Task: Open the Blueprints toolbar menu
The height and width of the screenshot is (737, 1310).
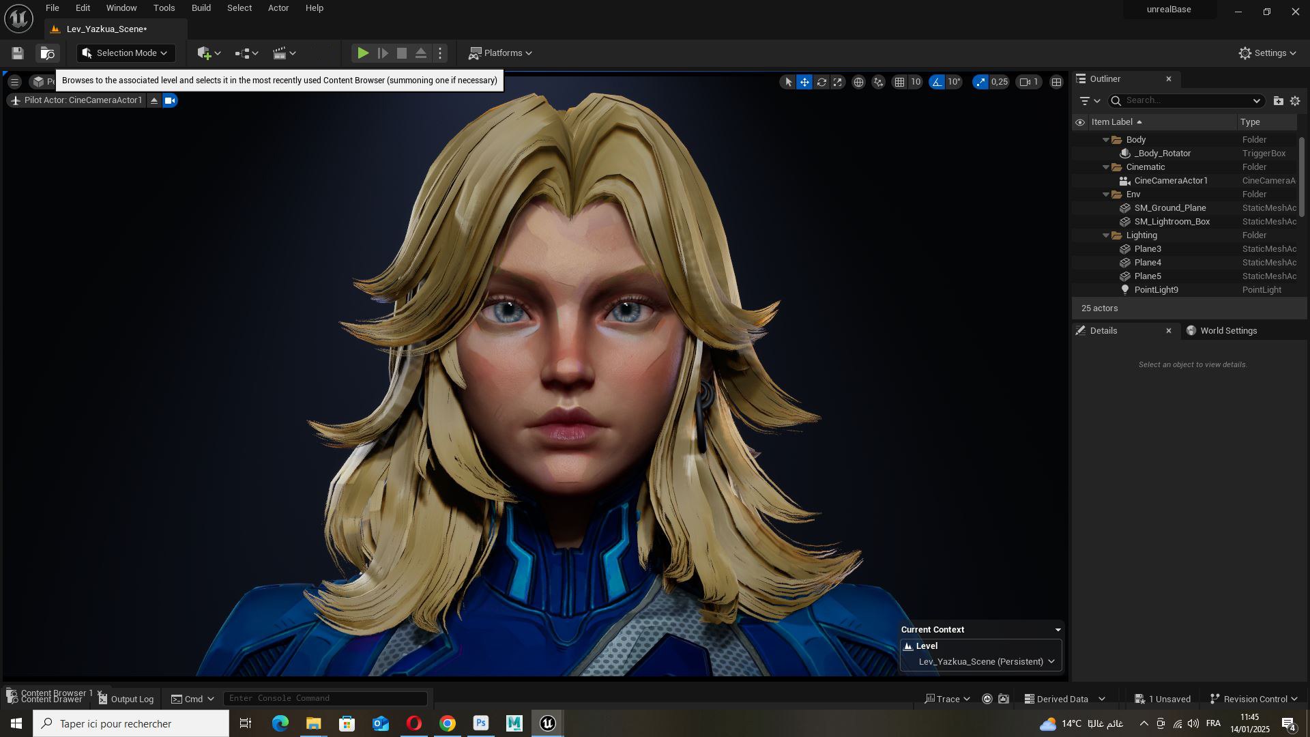Action: pyautogui.click(x=246, y=53)
